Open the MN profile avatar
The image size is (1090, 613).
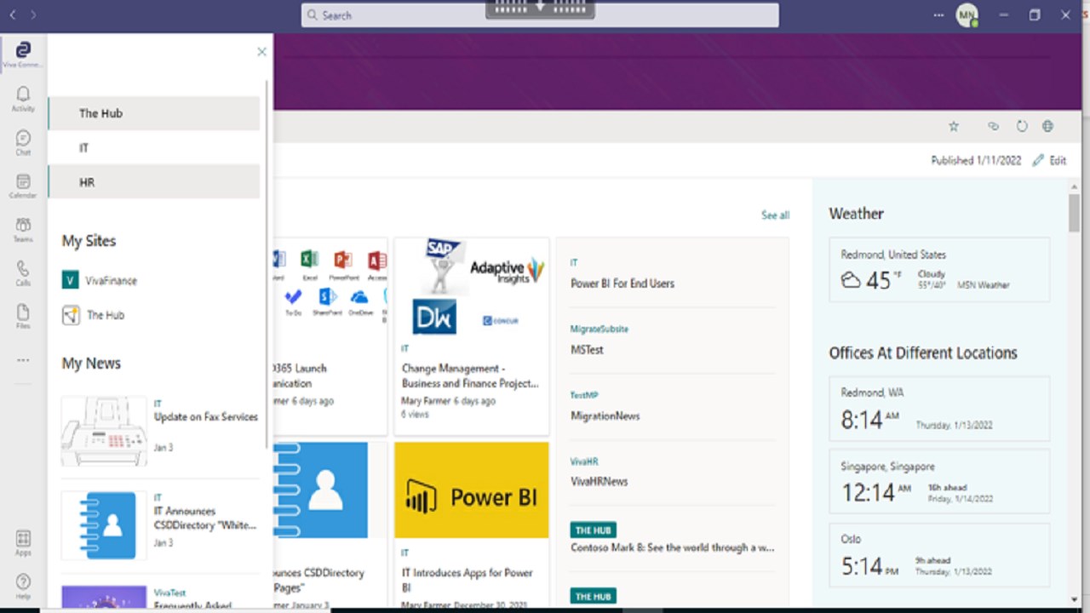(x=967, y=14)
